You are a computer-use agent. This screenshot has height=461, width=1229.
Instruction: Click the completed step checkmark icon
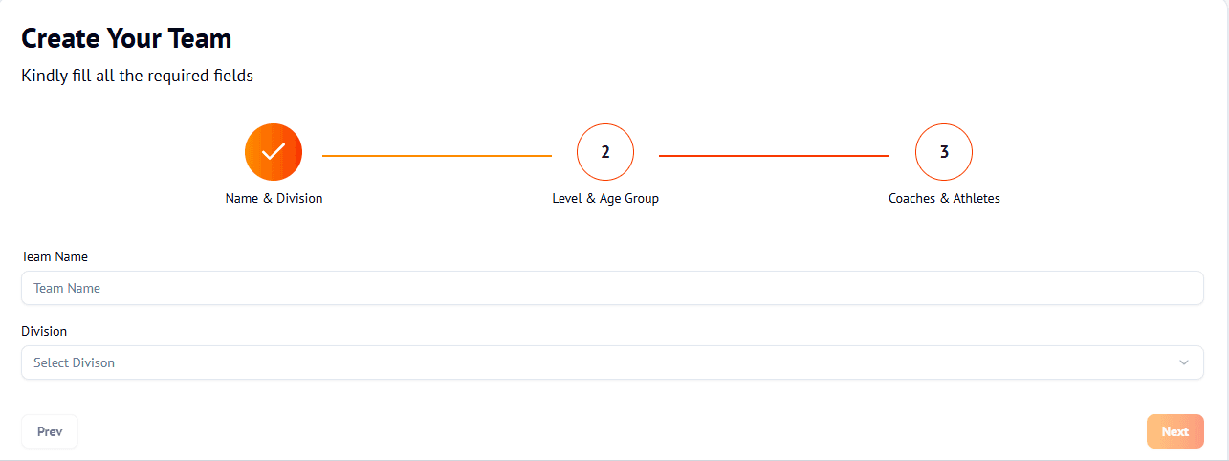pyautogui.click(x=274, y=152)
